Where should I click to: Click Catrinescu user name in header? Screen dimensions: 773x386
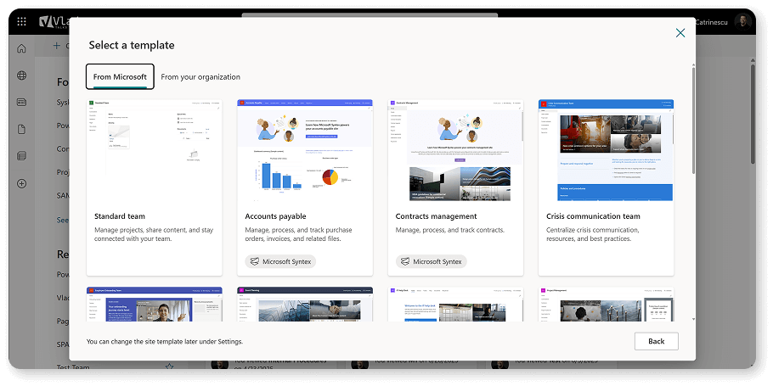(713, 22)
